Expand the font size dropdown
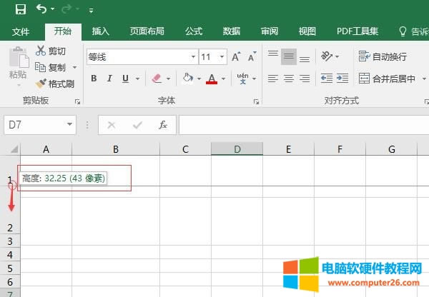Screen dimensions: 429x297 [x=222, y=57]
